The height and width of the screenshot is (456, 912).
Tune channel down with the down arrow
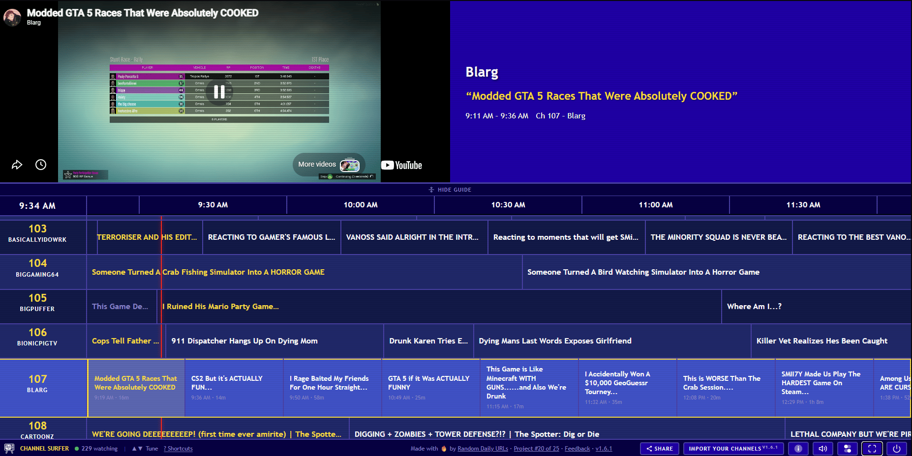140,449
